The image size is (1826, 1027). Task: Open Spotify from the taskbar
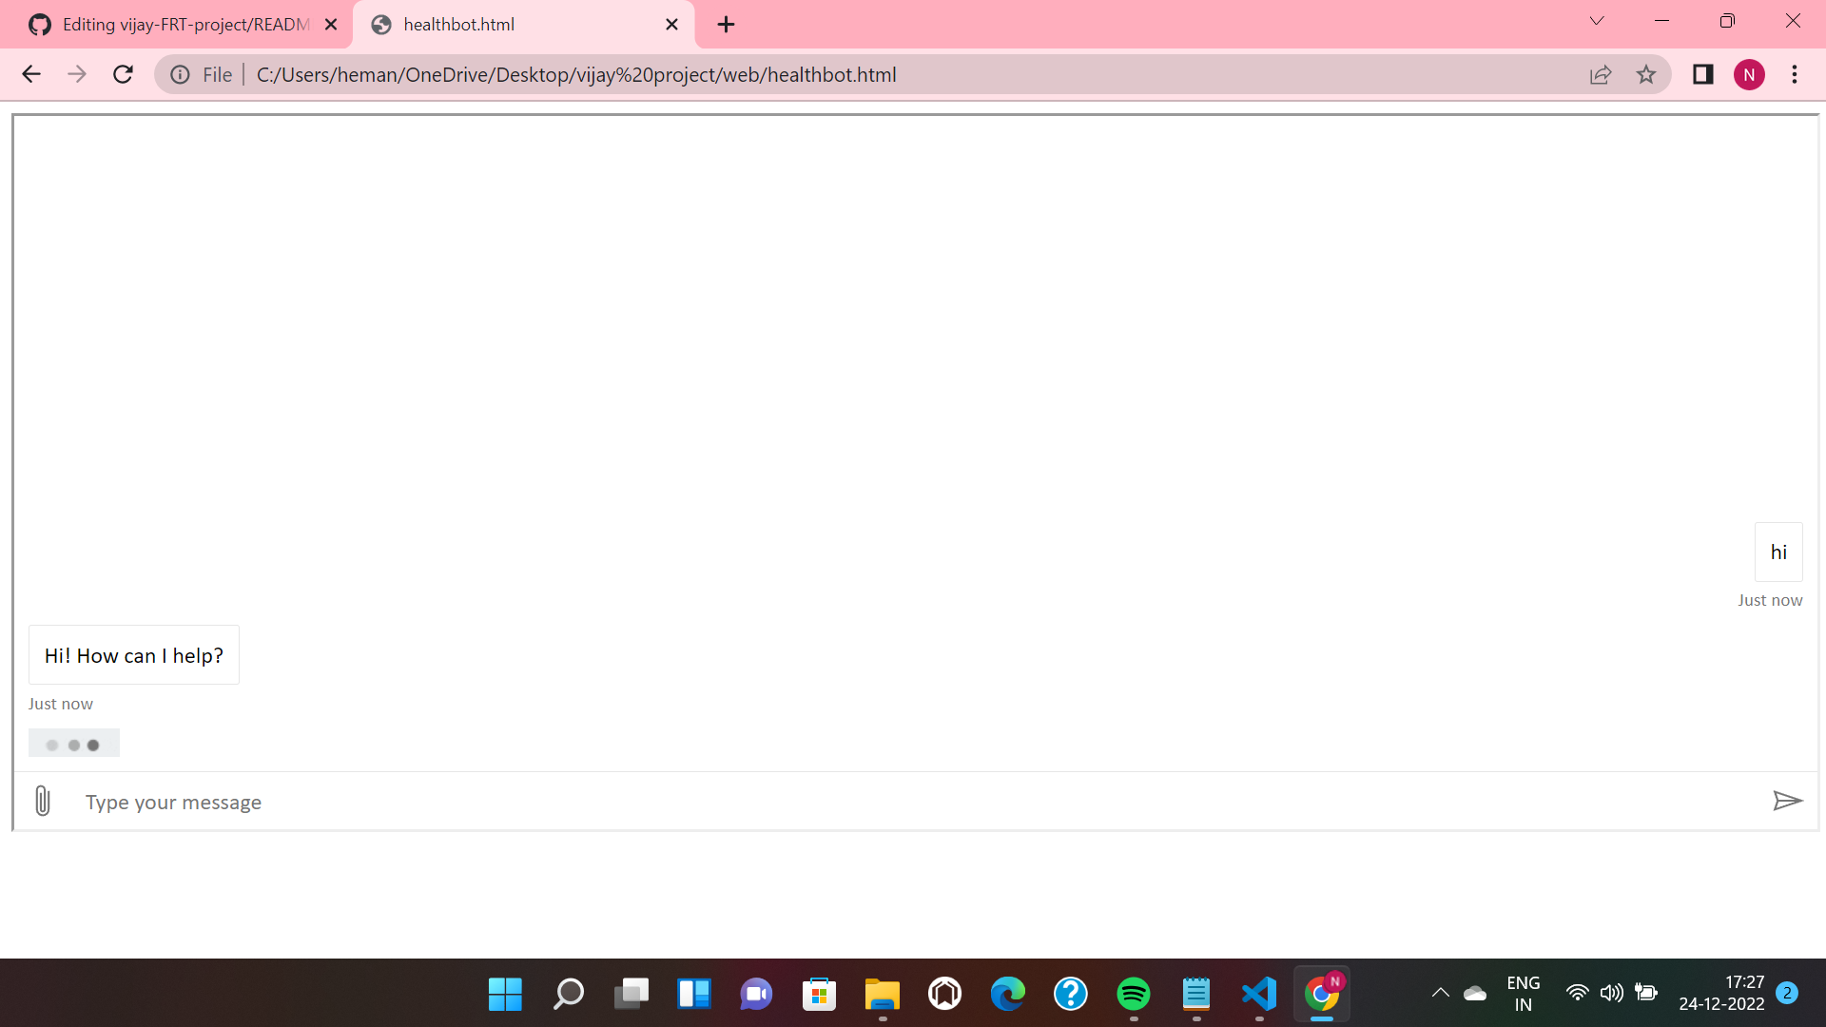click(1133, 994)
